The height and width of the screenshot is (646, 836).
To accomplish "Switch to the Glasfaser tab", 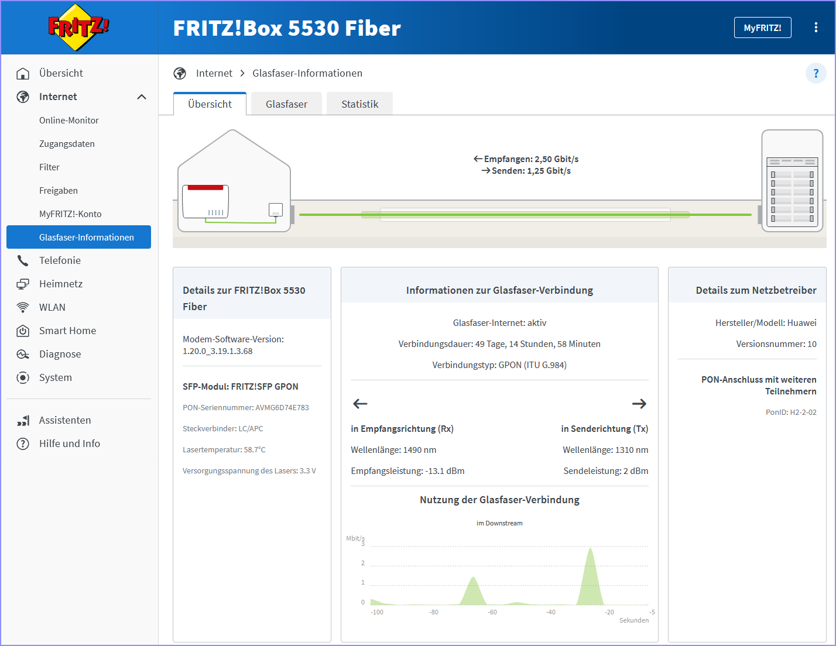I will coord(286,104).
